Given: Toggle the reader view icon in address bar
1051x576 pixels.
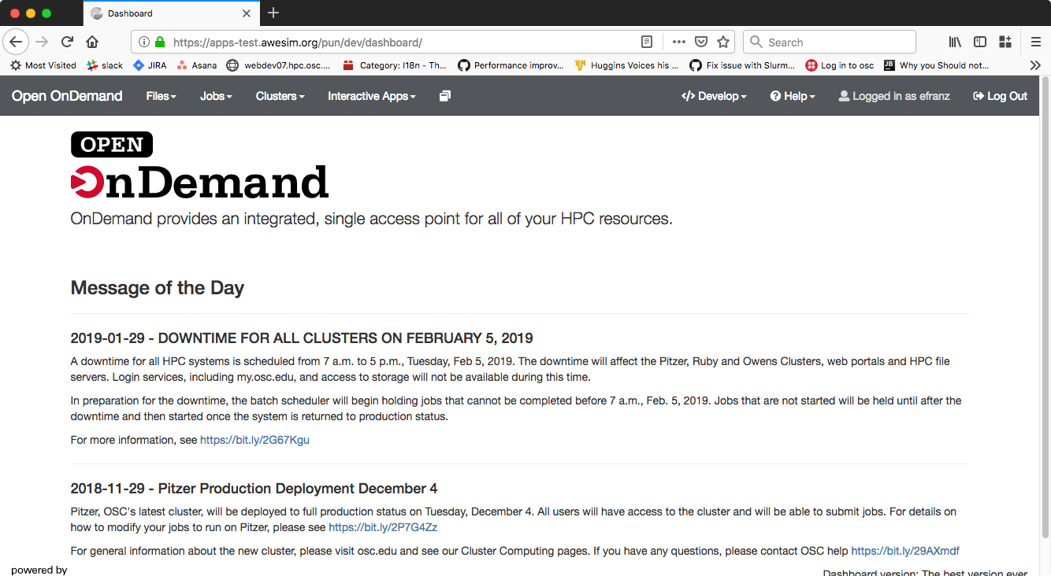Looking at the screenshot, I should tap(646, 42).
